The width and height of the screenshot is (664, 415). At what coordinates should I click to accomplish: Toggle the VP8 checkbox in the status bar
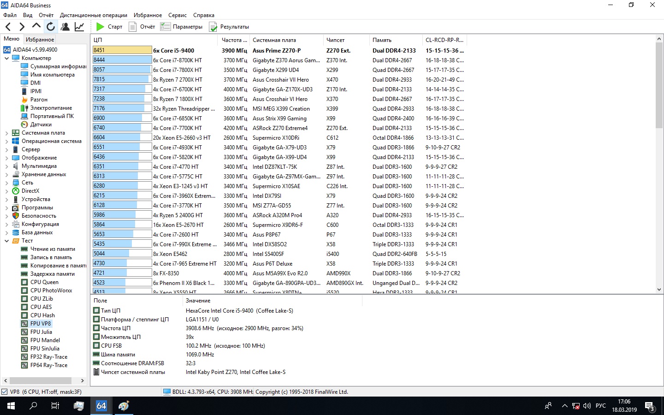tap(5, 392)
